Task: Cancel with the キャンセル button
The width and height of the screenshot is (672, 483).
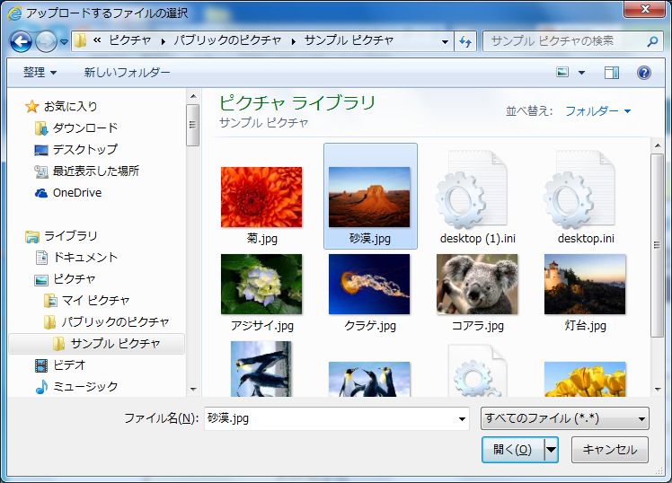Action: (610, 450)
